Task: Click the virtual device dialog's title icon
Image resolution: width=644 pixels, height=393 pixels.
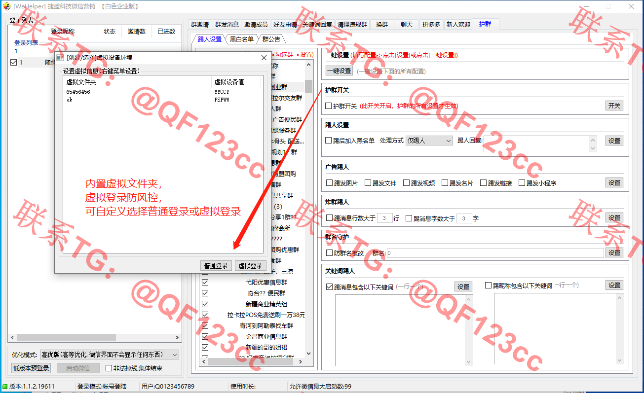Action: (60, 58)
